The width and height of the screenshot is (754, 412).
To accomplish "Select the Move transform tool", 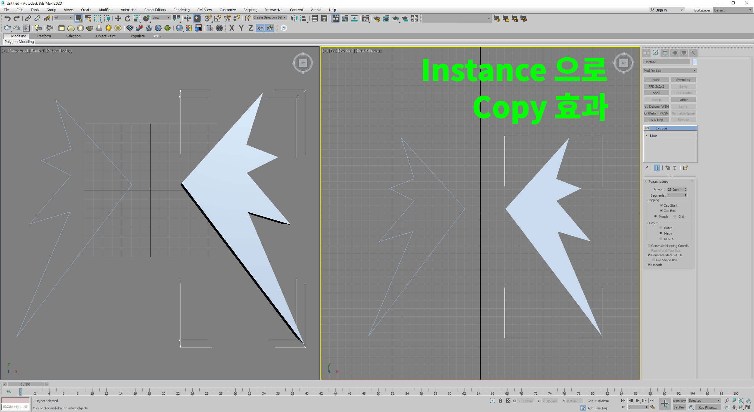I will click(118, 19).
